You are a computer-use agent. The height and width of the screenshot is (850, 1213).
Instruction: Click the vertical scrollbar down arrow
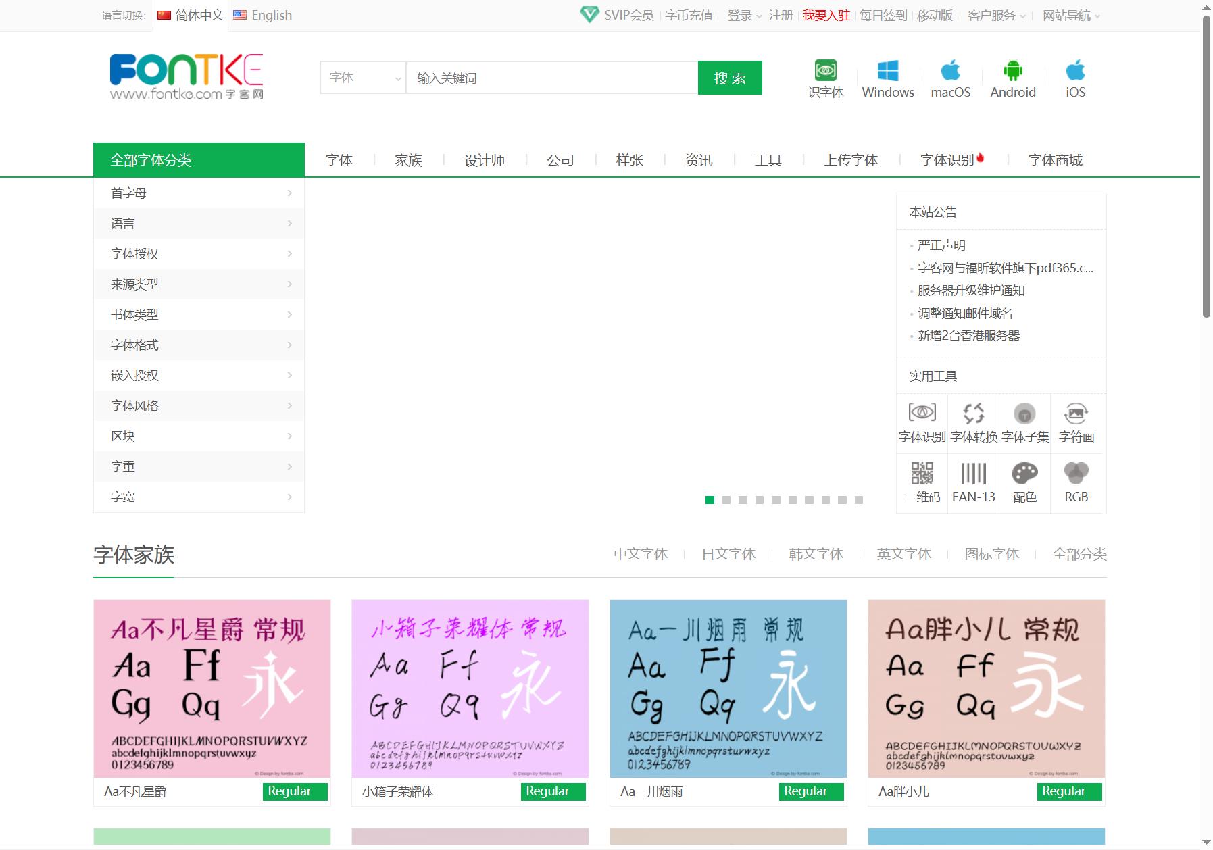point(1206,843)
